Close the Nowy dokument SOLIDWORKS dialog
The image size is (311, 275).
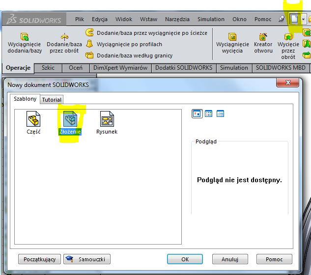(287, 82)
